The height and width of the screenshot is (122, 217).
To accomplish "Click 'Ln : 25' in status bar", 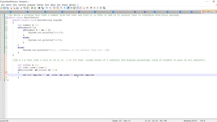I will (147, 121).
